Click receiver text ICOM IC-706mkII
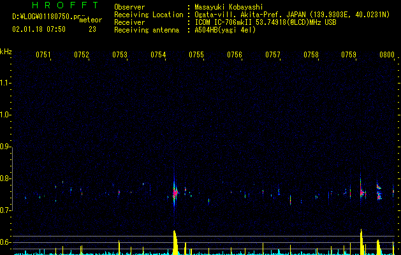Image resolution: width=401 pixels, height=255 pixels. click(x=224, y=22)
